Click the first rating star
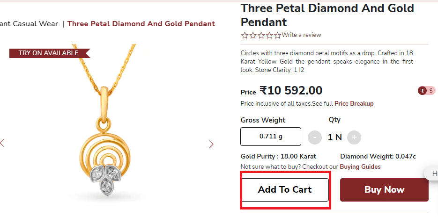Screen dimensions: 438x224 (245, 35)
